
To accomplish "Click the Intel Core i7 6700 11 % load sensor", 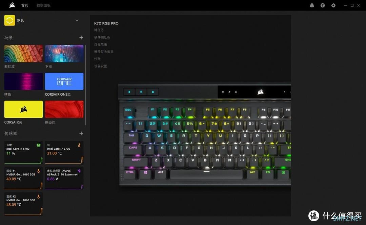I will [23, 152].
